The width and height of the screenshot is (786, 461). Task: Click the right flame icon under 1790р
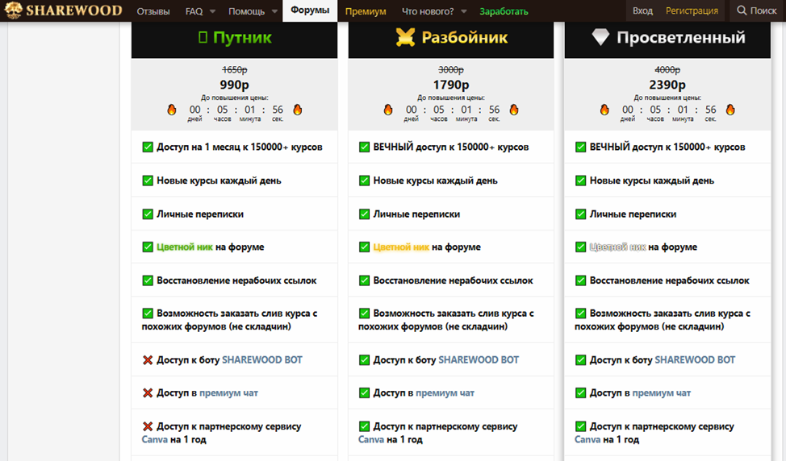pyautogui.click(x=513, y=110)
